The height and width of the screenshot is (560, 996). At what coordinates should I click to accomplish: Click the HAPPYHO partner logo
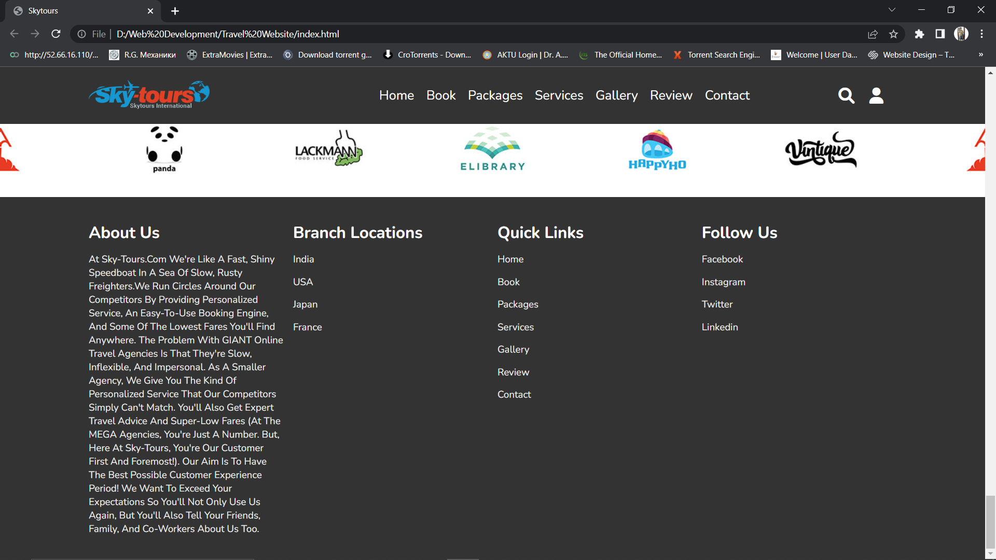coord(656,150)
